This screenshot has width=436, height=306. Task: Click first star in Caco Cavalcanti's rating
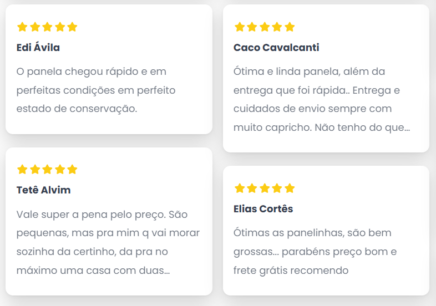[x=240, y=27]
